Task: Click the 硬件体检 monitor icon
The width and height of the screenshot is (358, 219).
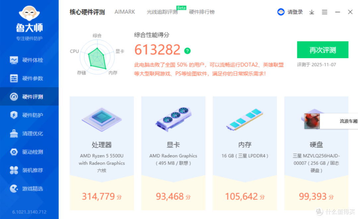Action: coord(14,60)
